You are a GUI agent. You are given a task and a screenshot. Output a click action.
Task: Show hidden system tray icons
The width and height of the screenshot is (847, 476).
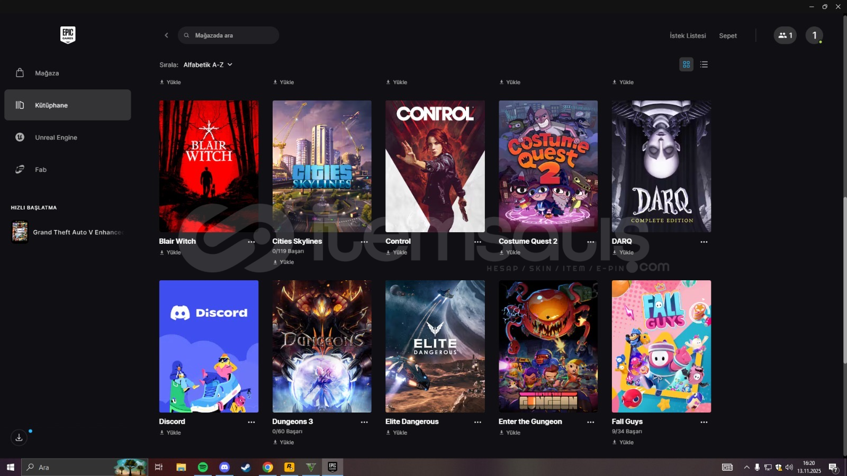(x=747, y=467)
